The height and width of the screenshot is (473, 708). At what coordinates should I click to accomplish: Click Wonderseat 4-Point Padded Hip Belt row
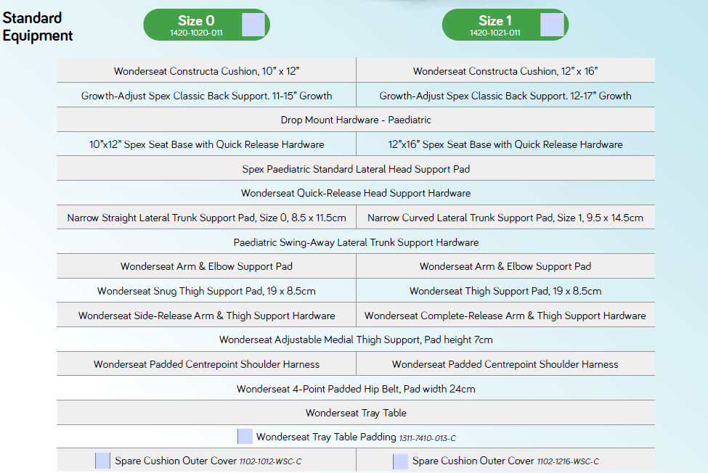coord(356,388)
